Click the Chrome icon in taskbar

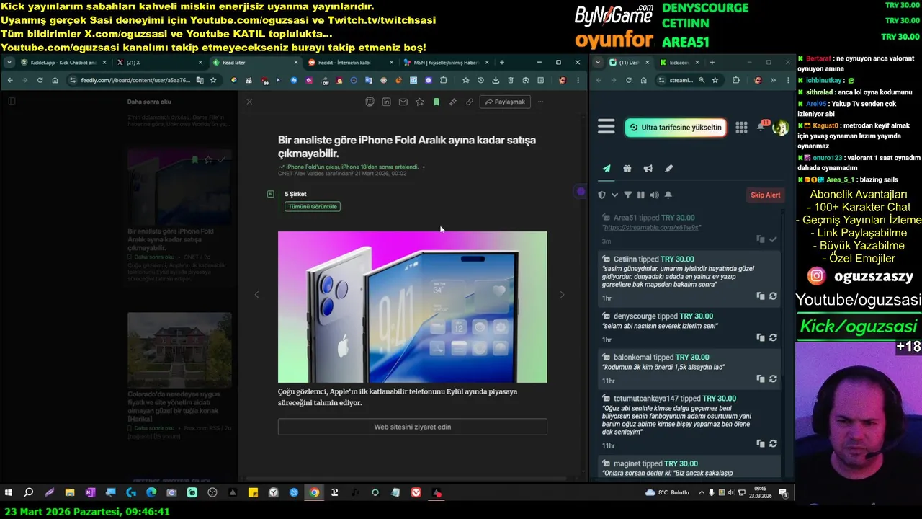(x=314, y=493)
